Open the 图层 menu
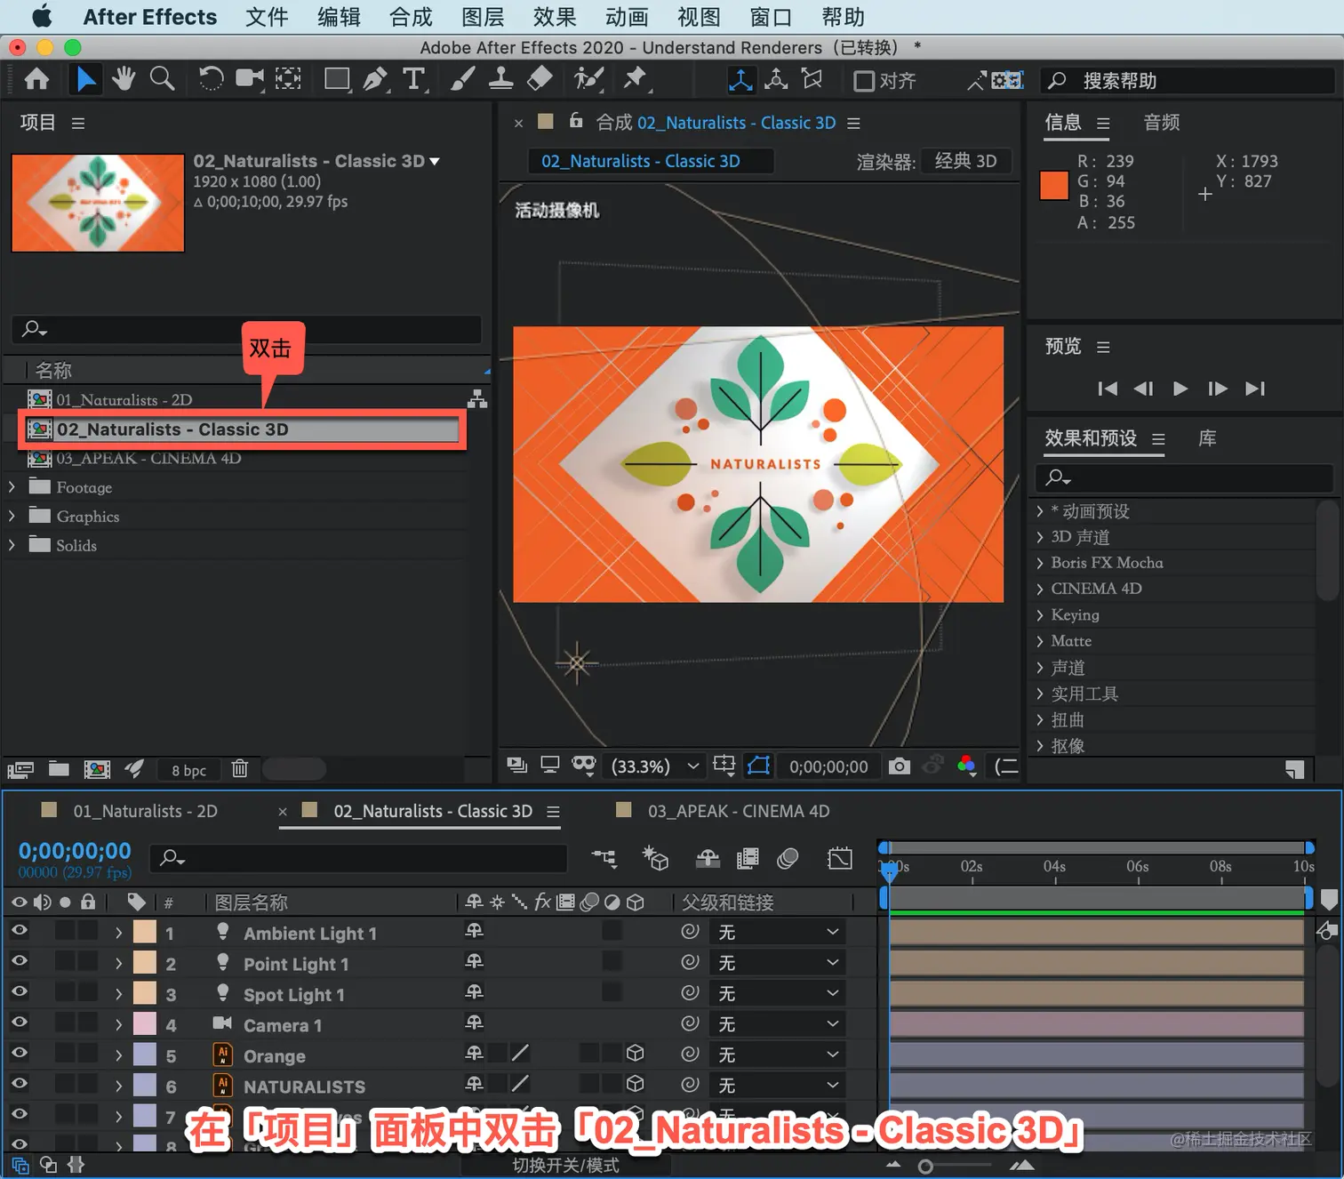The height and width of the screenshot is (1179, 1344). 483,17
